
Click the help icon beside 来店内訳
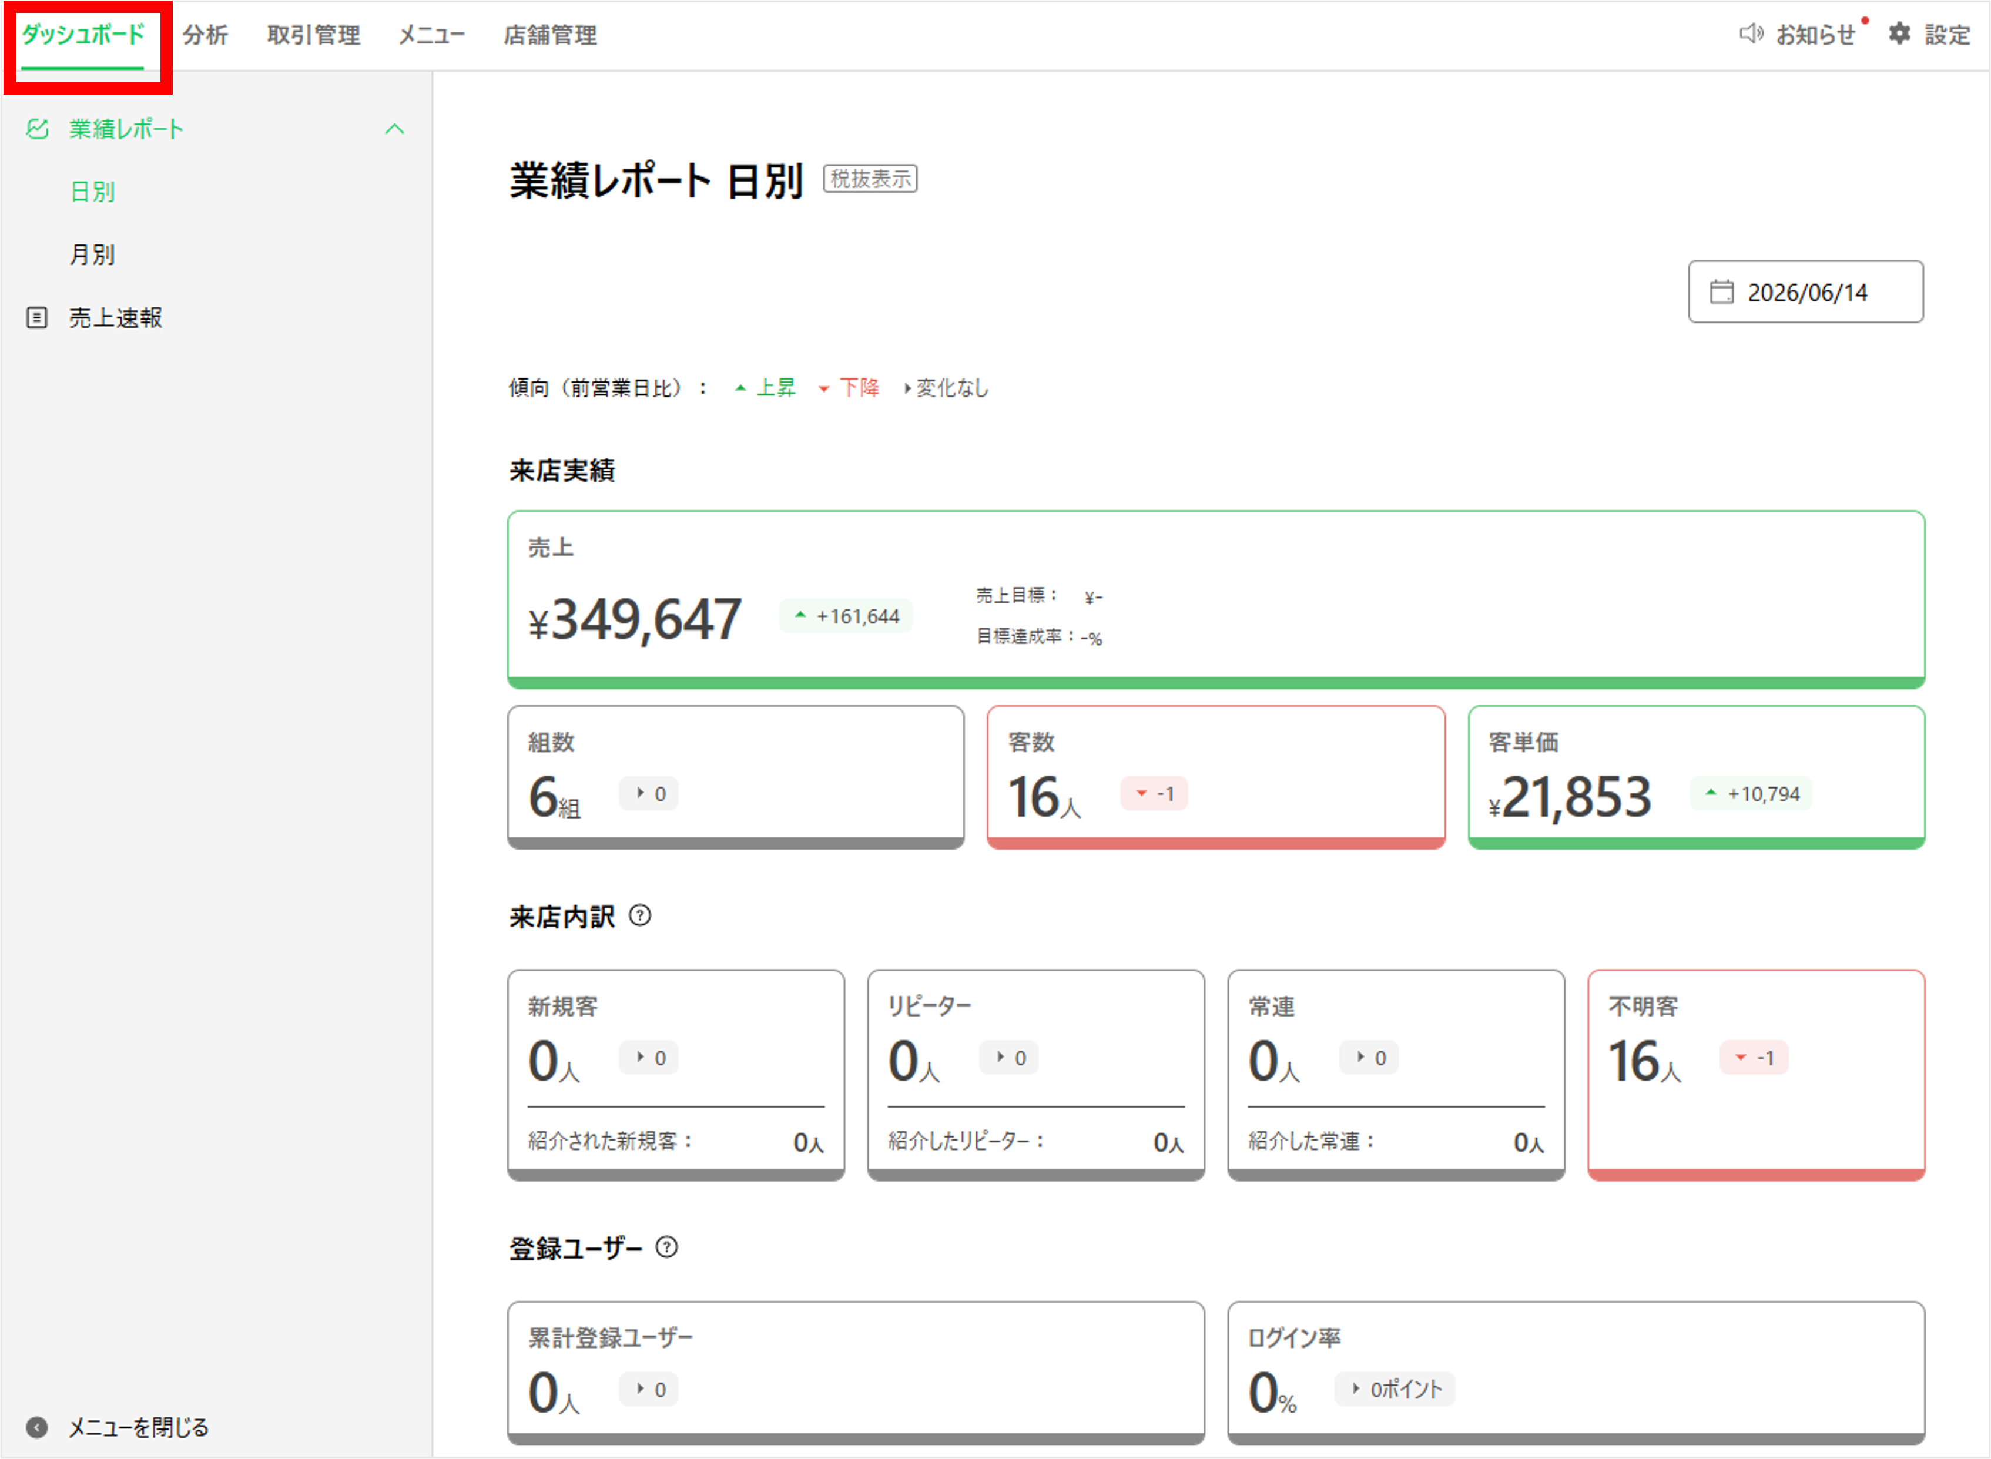641,916
